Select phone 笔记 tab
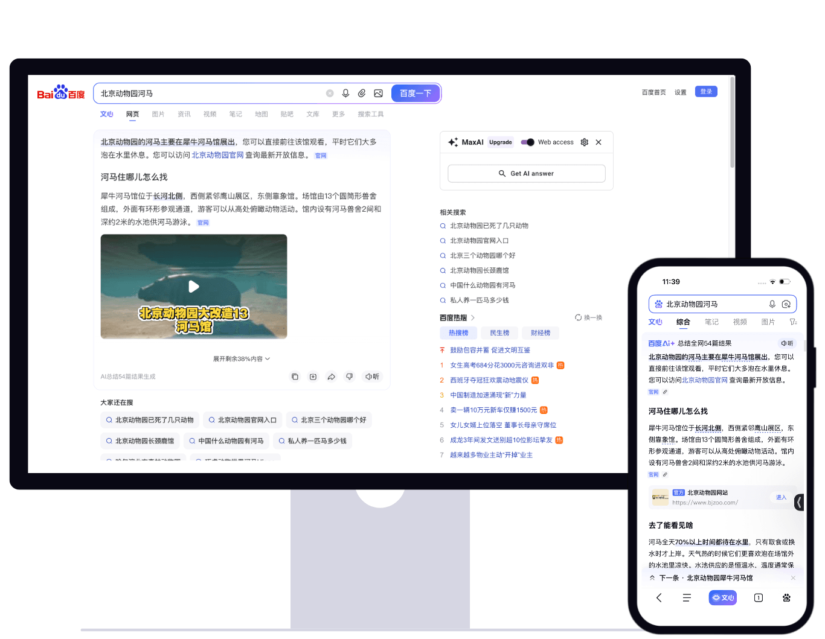 pos(711,322)
